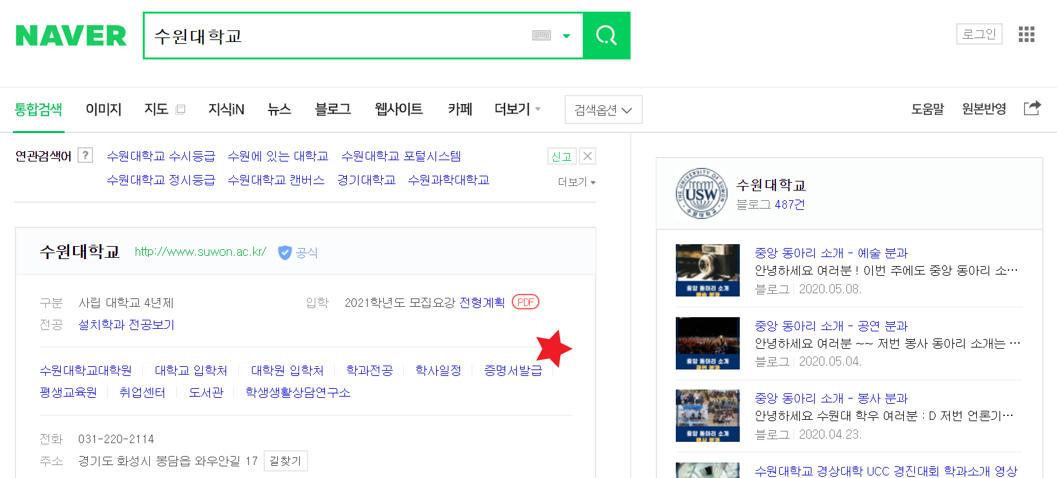
Task: Click related search 수원대학교 정시등급
Action: (161, 180)
